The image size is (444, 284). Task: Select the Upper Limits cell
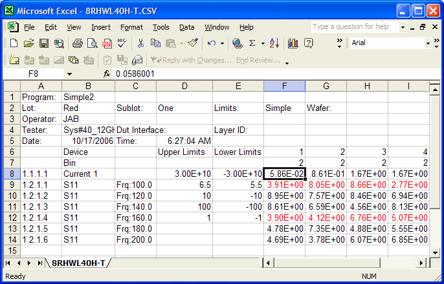click(184, 152)
